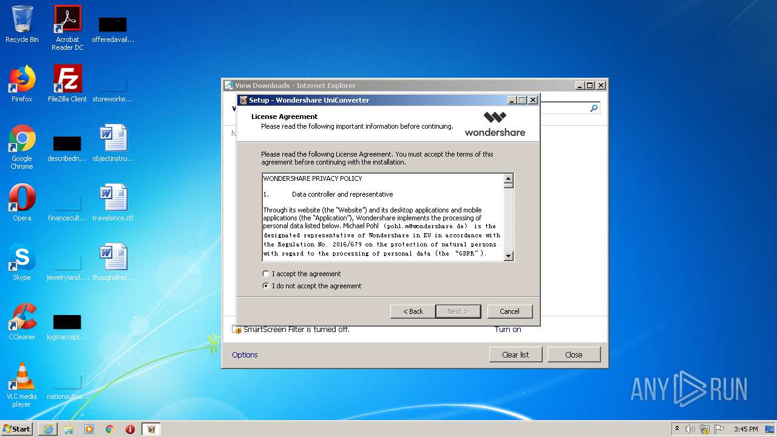This screenshot has height=437, width=777.
Task: Select the objectinstru... Word document icon
Action: [x=113, y=144]
